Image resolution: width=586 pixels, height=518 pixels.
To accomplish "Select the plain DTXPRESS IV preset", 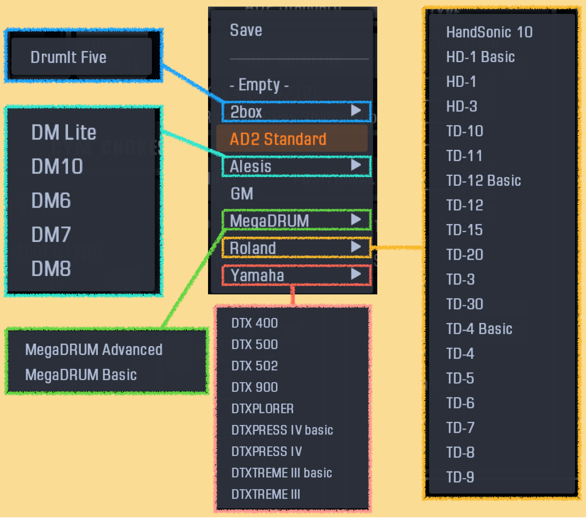I will [x=267, y=451].
